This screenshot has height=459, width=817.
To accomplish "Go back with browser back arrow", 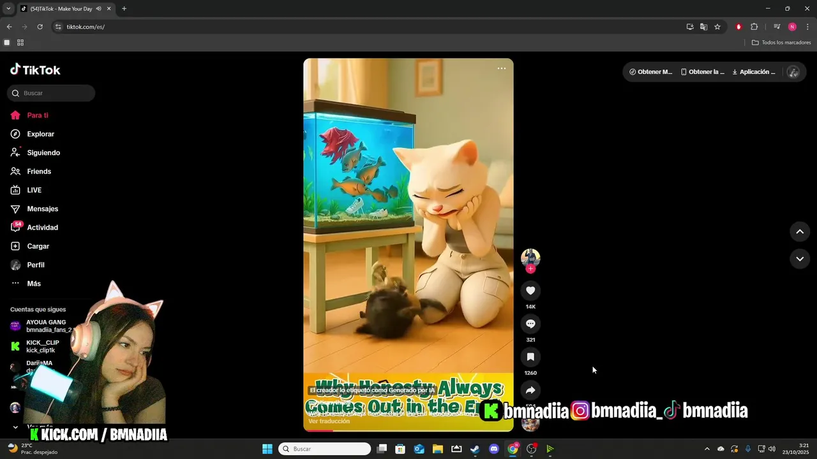I will [9, 27].
